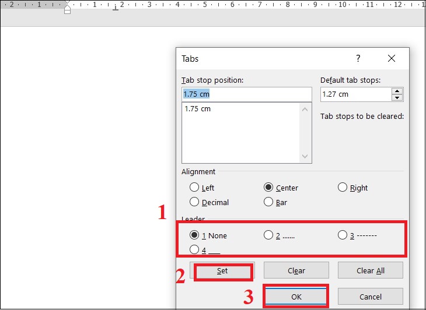Decrease default tab stops with down arrow
This screenshot has height=310, width=426.
[397, 98]
